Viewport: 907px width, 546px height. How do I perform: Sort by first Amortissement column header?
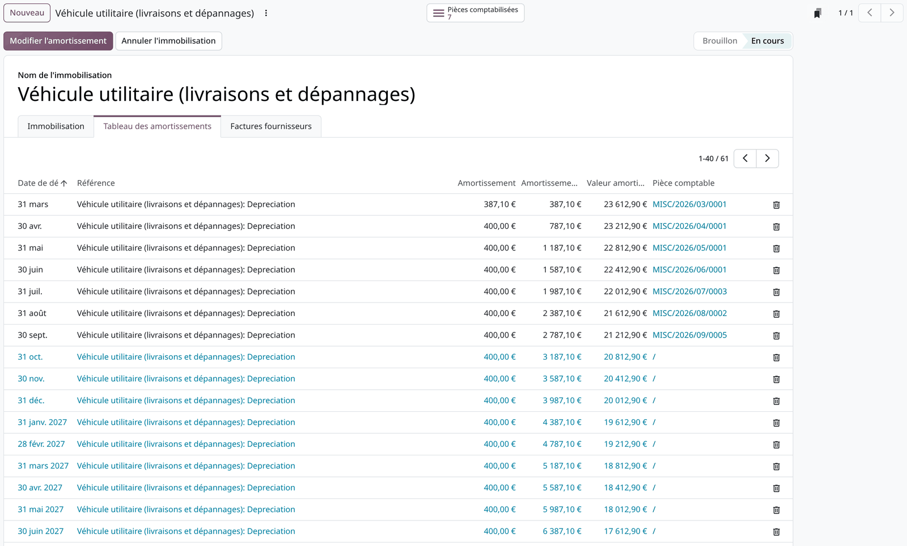point(486,183)
